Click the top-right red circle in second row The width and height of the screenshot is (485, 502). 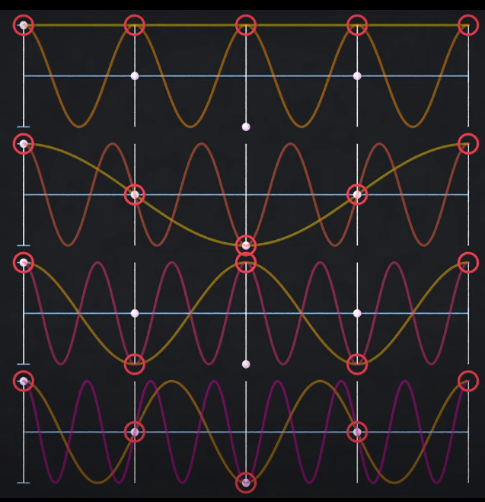[x=467, y=143]
